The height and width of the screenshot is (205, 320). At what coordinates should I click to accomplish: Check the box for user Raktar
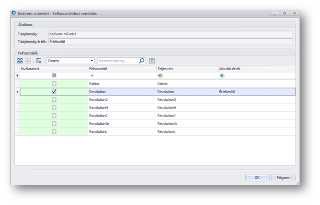coord(54,84)
